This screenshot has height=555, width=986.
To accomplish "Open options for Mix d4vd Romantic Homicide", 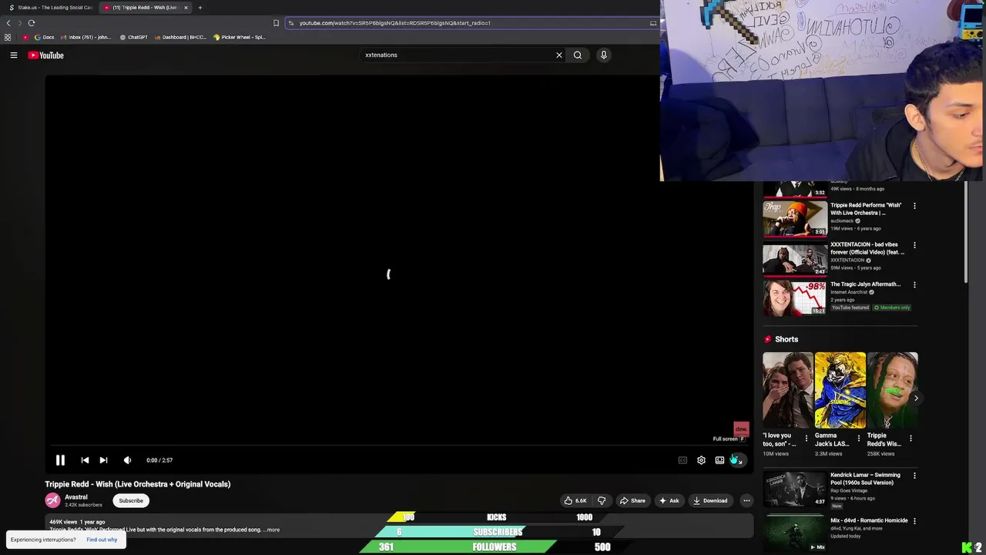I will [914, 521].
